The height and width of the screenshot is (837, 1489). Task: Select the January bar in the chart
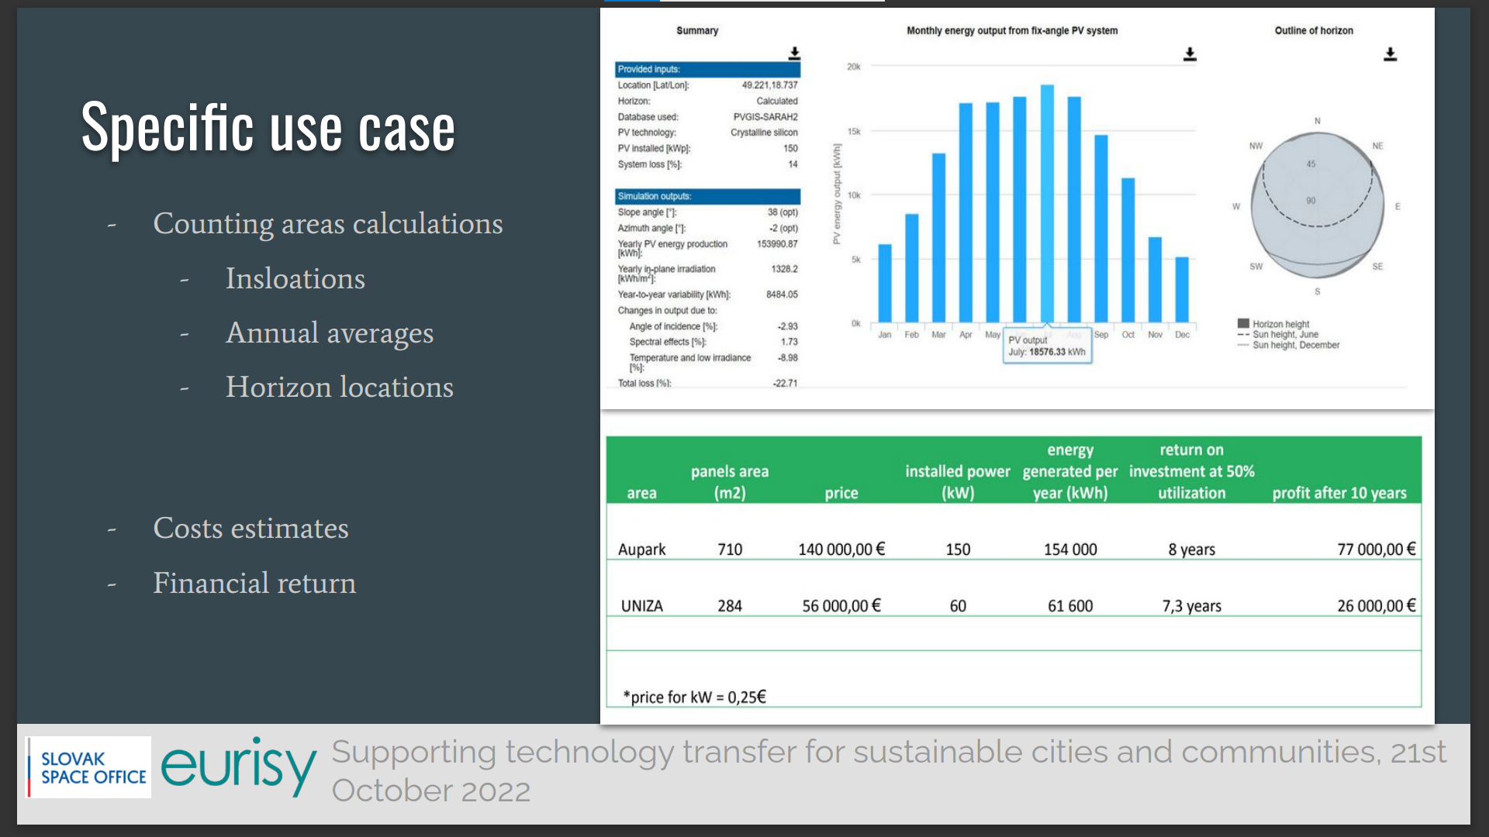885,283
